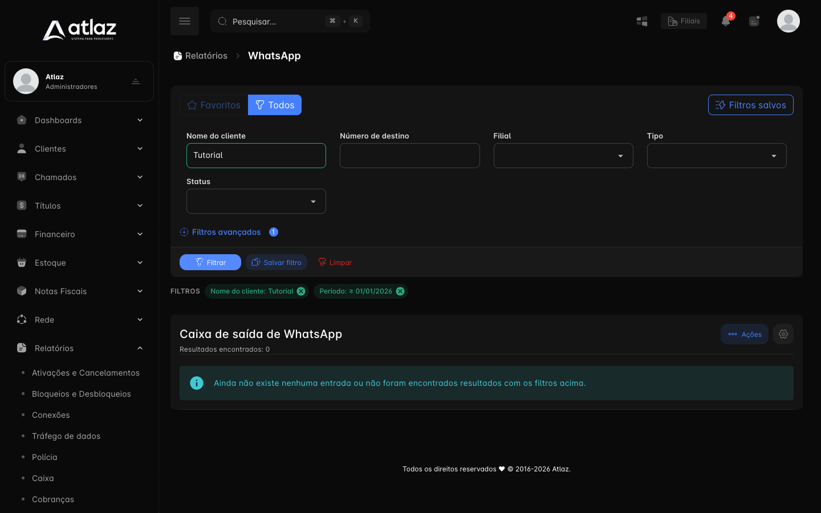This screenshot has height=513, width=821.
Task: Open the notifications bell
Action: (726, 21)
